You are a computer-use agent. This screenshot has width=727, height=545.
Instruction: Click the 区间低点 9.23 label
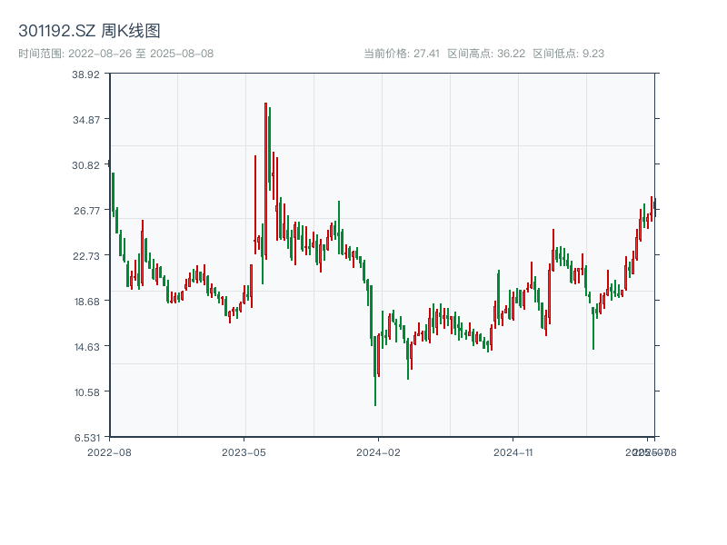(568, 54)
